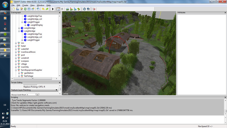Create a new scene with the New icon
This screenshot has height=128, width=227.
tap(14, 9)
